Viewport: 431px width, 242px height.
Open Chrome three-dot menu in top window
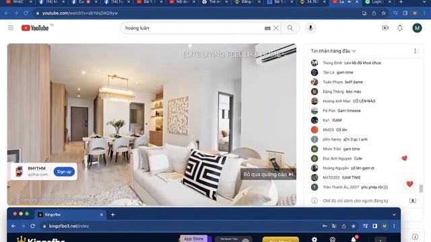(425, 13)
